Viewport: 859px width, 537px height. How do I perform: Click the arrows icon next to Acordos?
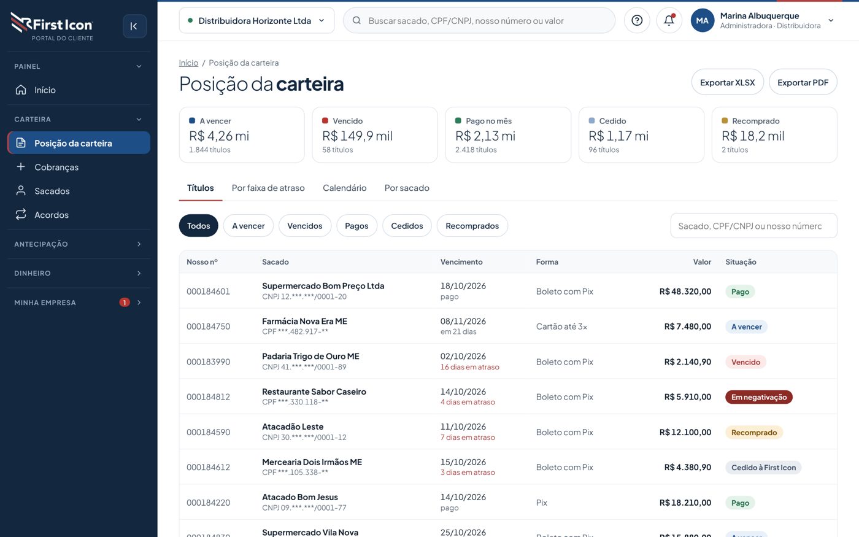21,215
